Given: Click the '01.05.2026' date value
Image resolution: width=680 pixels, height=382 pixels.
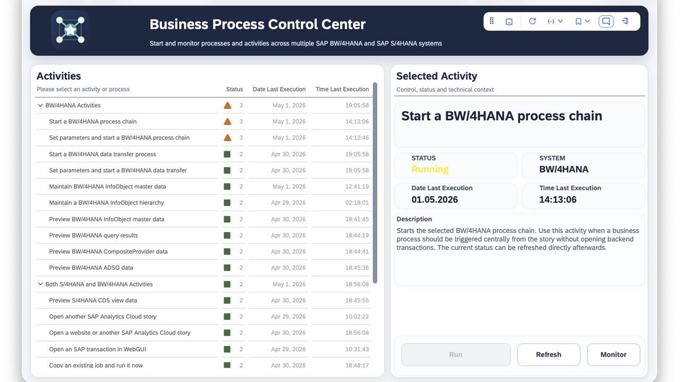Looking at the screenshot, I should [435, 199].
